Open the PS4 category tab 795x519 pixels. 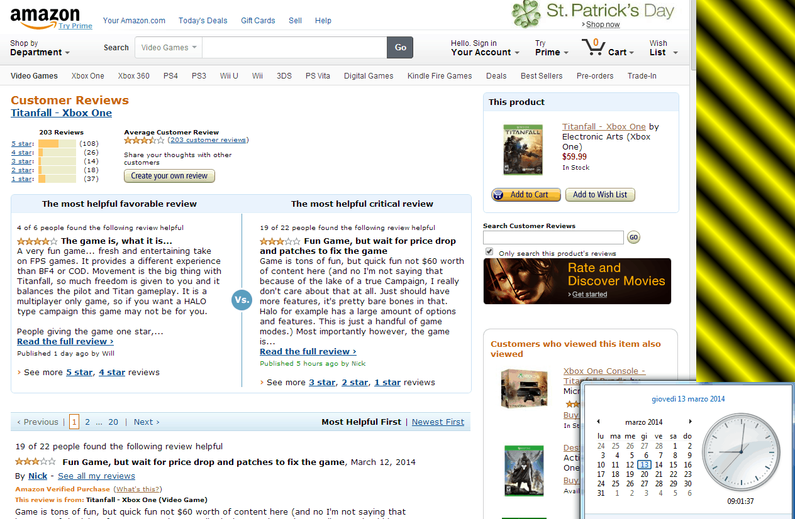170,76
